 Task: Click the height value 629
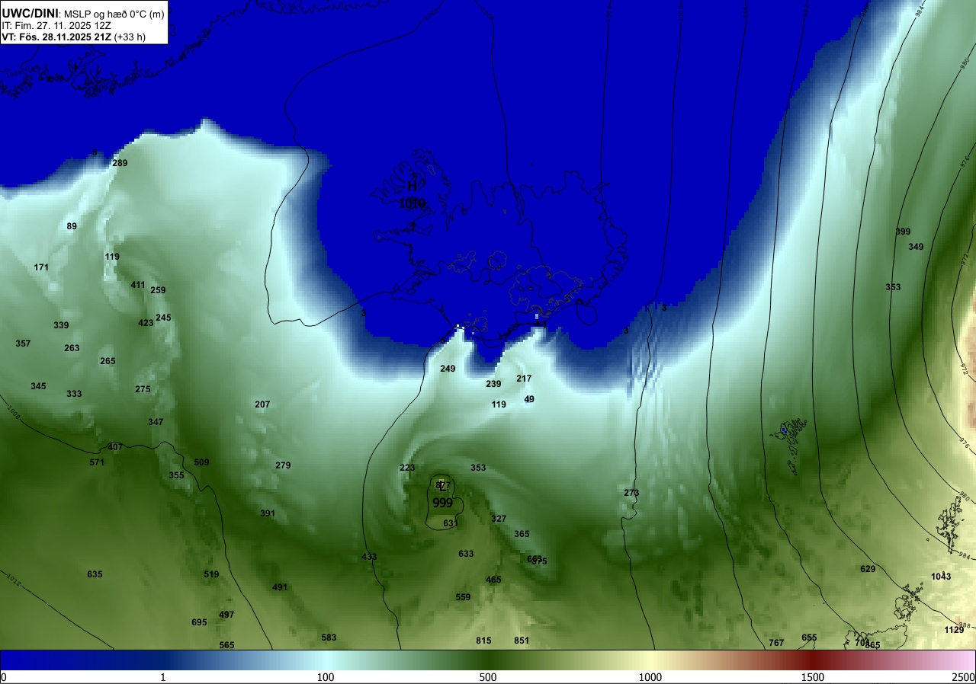(x=868, y=569)
